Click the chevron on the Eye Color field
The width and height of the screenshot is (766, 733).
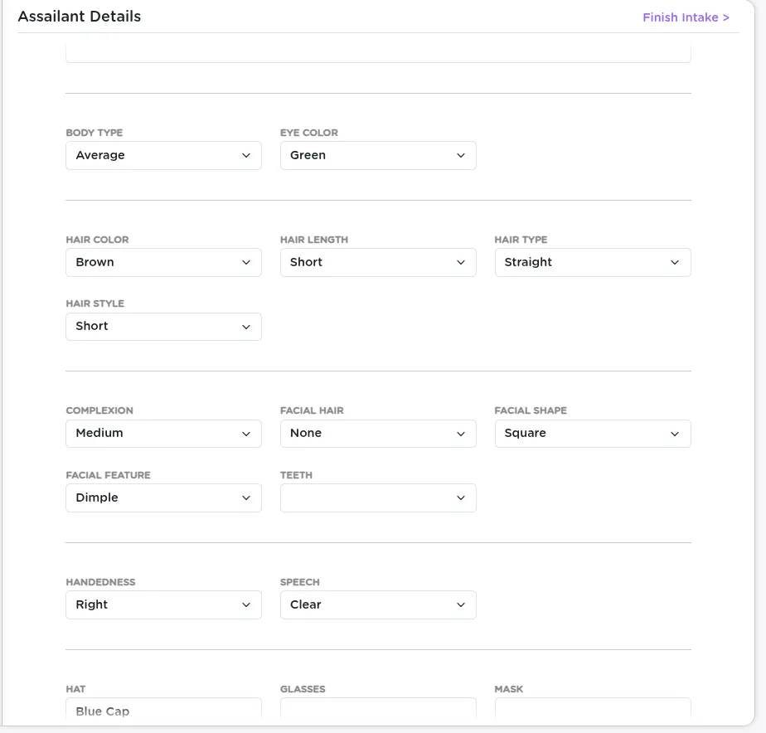pos(462,155)
